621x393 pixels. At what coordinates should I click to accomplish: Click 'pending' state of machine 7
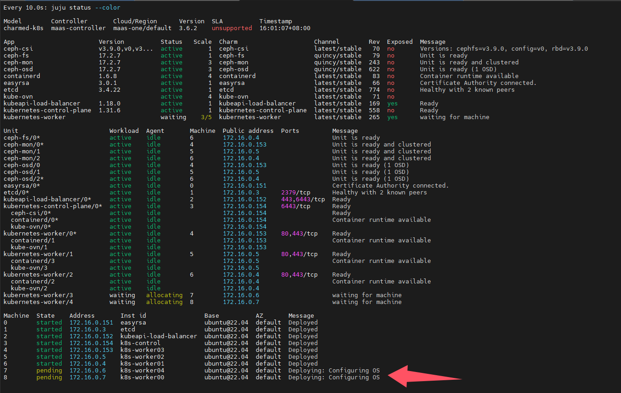49,371
